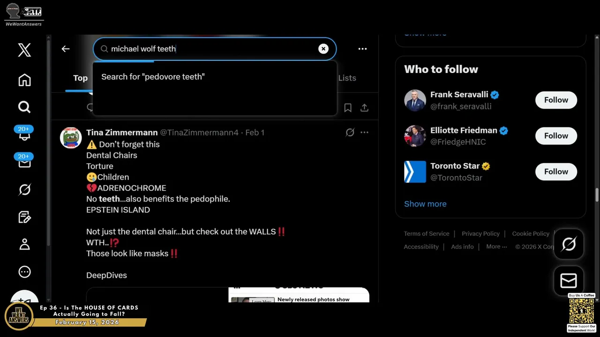Viewport: 600px width, 337px height.
Task: Open Elliotte Friedman's avatar
Action: pos(415,136)
